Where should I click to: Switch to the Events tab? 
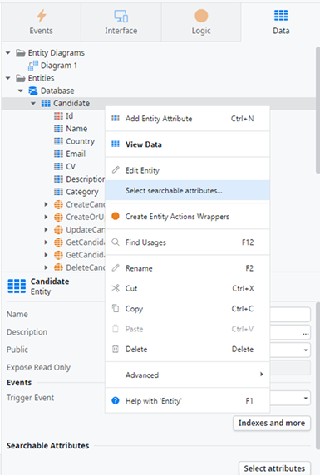(41, 22)
